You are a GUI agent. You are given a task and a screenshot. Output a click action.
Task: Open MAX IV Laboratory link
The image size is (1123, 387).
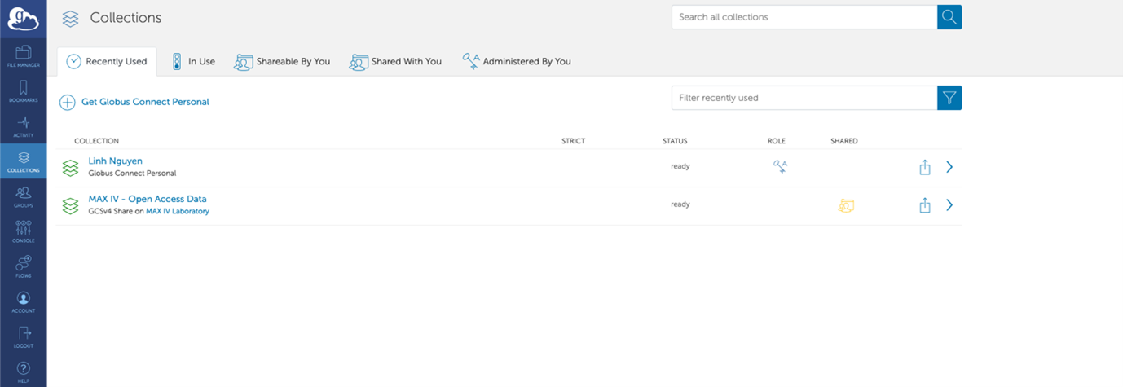(x=177, y=212)
